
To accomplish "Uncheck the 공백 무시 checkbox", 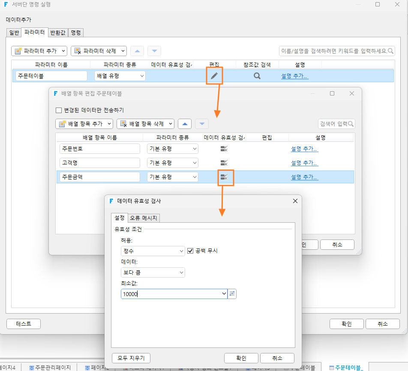I will click(x=190, y=251).
